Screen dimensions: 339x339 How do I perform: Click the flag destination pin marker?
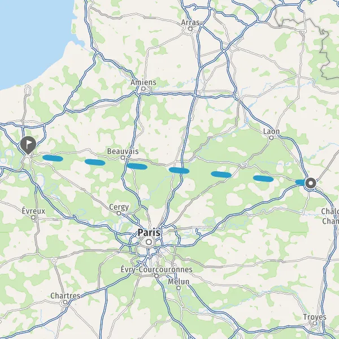tap(28, 145)
